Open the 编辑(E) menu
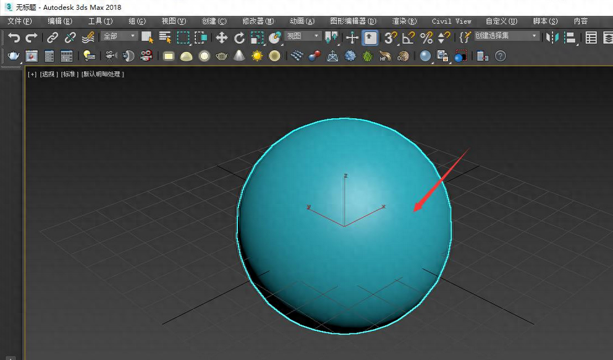 tap(60, 21)
